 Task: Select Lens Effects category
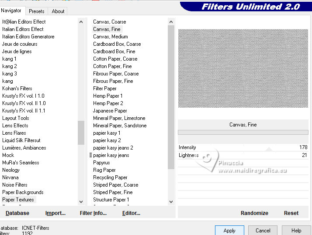tap(15, 126)
